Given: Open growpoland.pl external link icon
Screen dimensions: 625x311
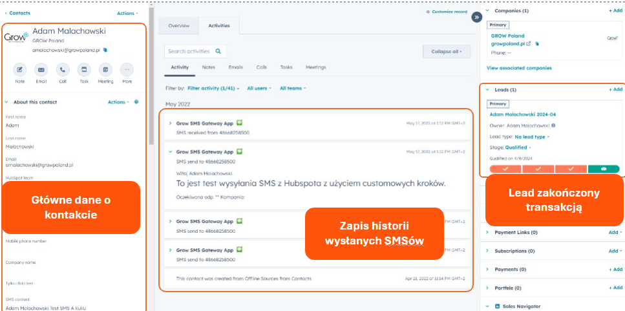Looking at the screenshot, I should click(x=529, y=43).
